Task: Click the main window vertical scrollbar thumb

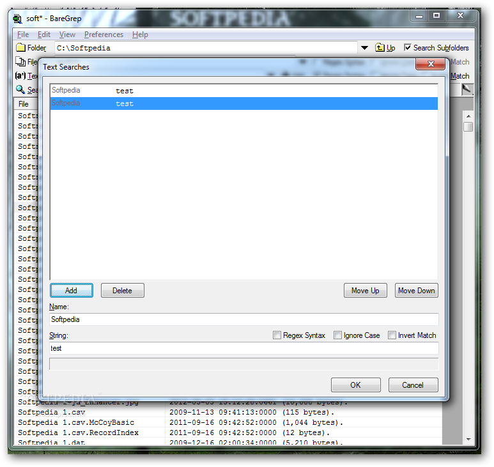Action: pos(468,127)
